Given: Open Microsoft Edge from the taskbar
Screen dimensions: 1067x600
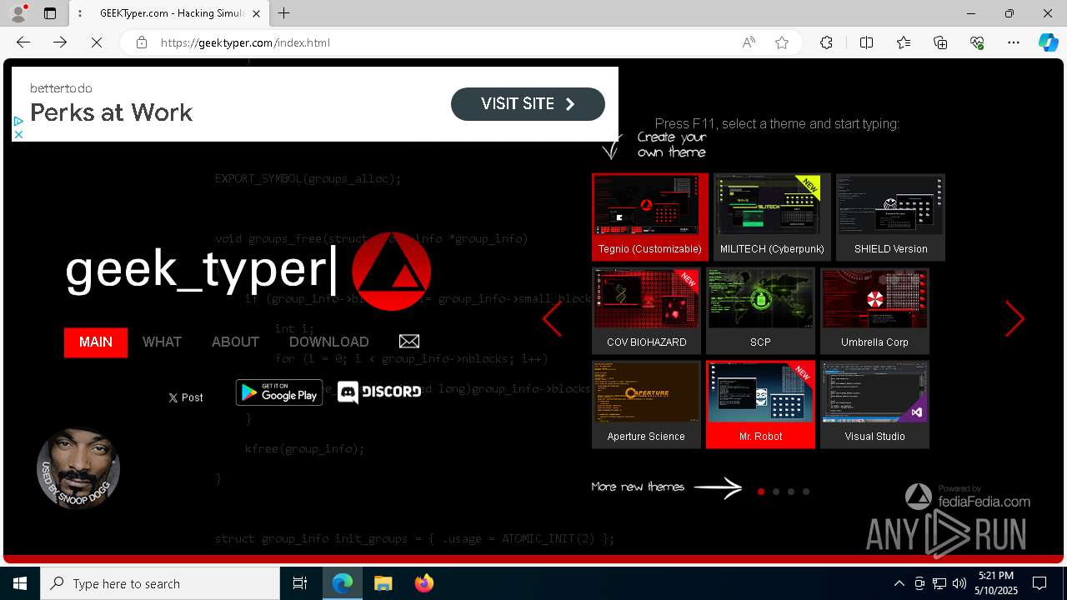Looking at the screenshot, I should [x=343, y=583].
